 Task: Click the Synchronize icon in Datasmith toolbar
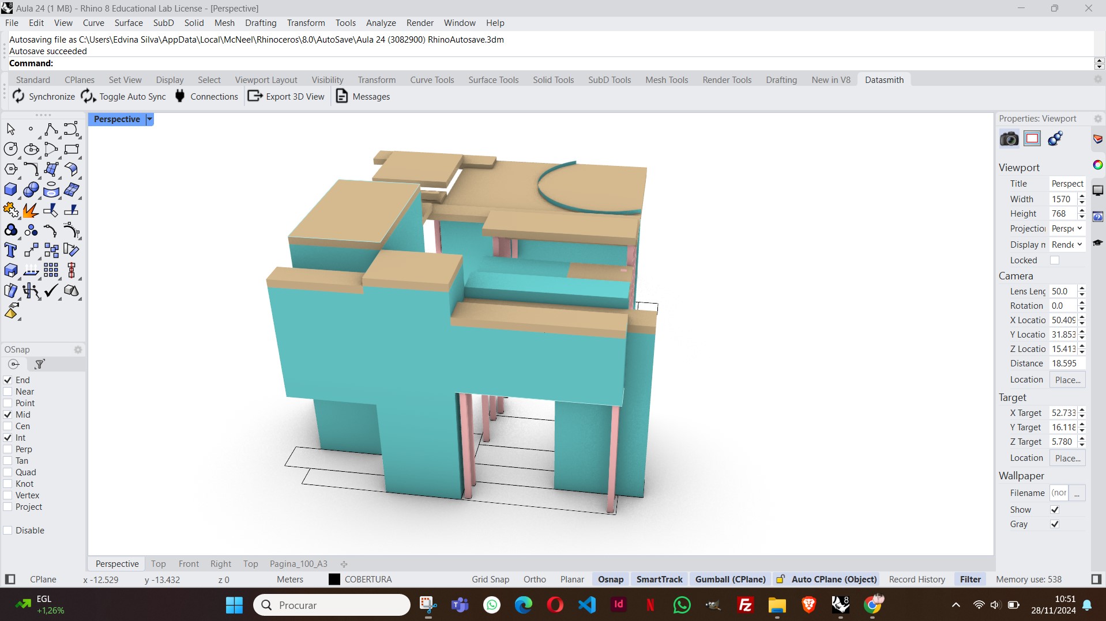[x=18, y=96]
